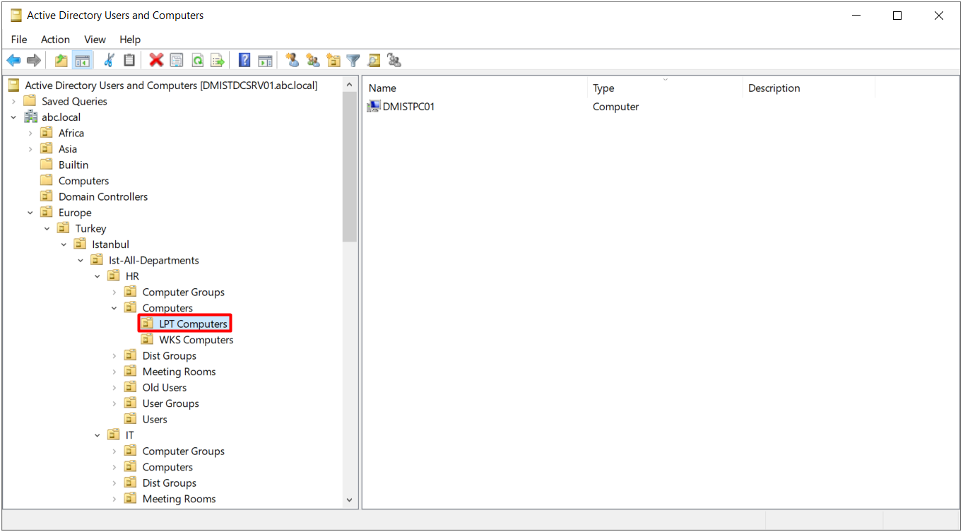Viewport: 963px width, 532px height.
Task: Open the Action menu
Action: 55,40
